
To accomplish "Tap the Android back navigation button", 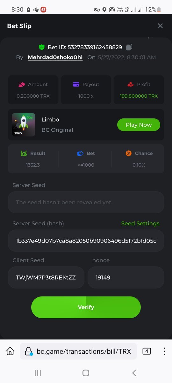I will pyautogui.click(x=134, y=373).
